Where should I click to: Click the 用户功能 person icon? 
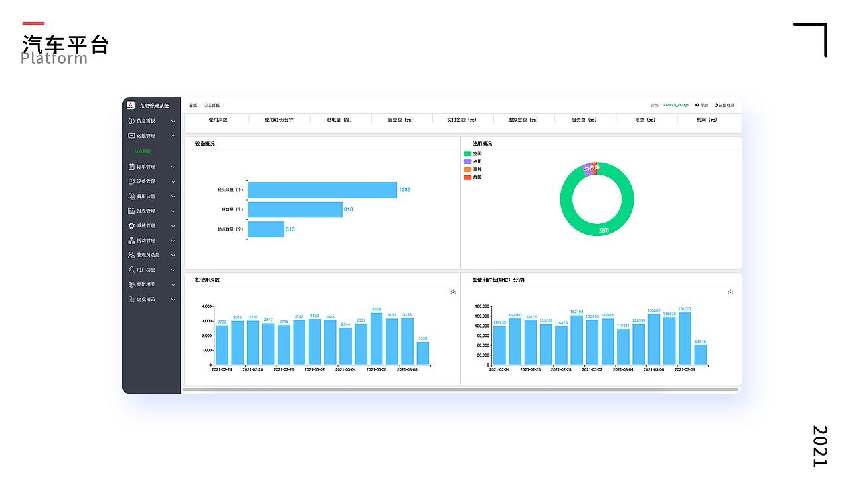(131, 270)
